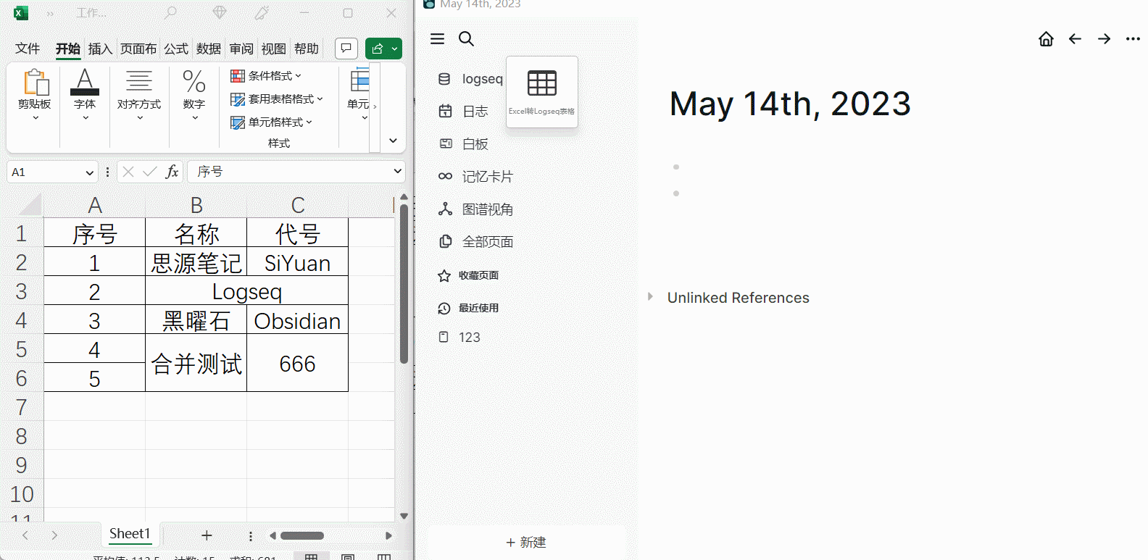Click the fx insert function icon

tap(172, 172)
